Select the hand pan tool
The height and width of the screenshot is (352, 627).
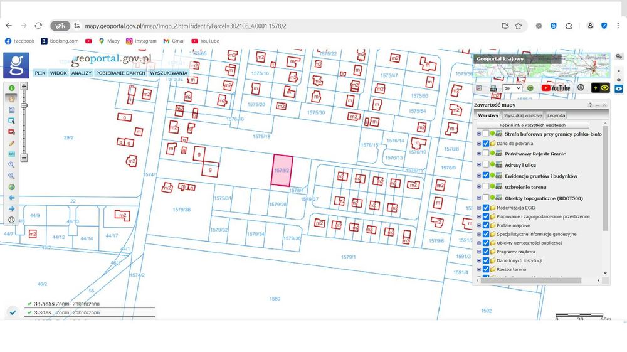coord(11,99)
